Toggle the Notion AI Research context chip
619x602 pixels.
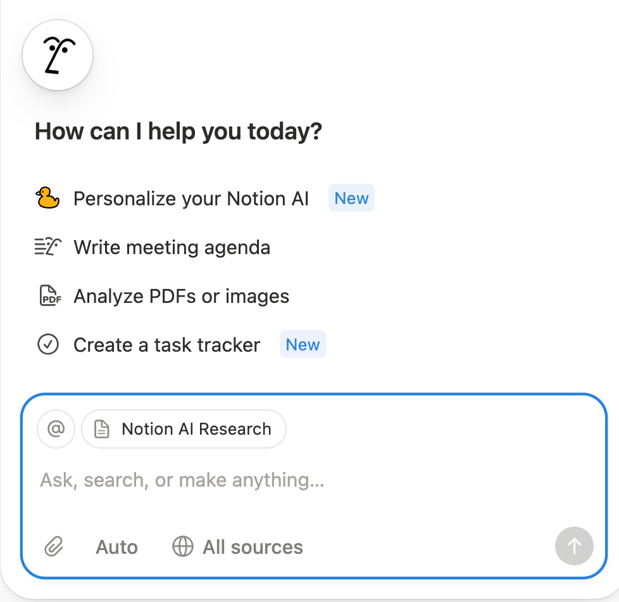(x=184, y=429)
